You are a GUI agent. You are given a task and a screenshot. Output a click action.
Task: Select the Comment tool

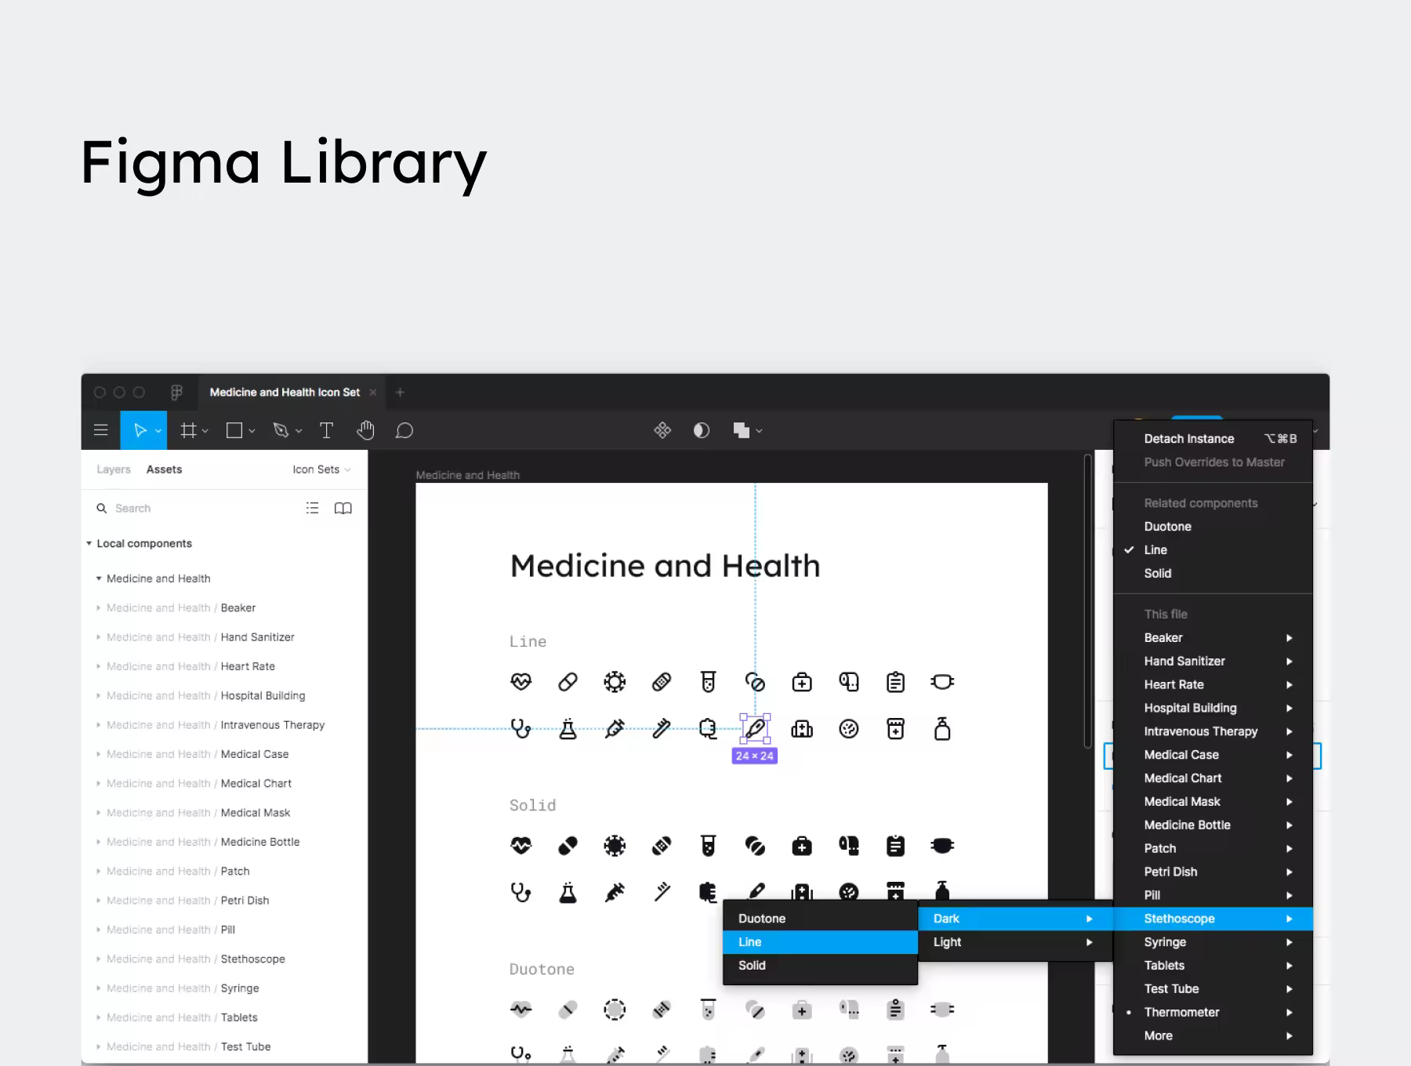click(404, 430)
